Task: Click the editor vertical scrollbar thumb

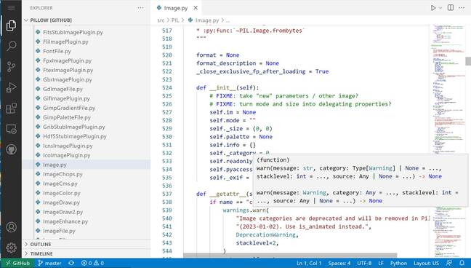Action: coord(468,61)
